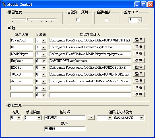Open the 手機按鍵 phone key dropdown
This screenshot has width=155, height=138.
click(x=39, y=118)
